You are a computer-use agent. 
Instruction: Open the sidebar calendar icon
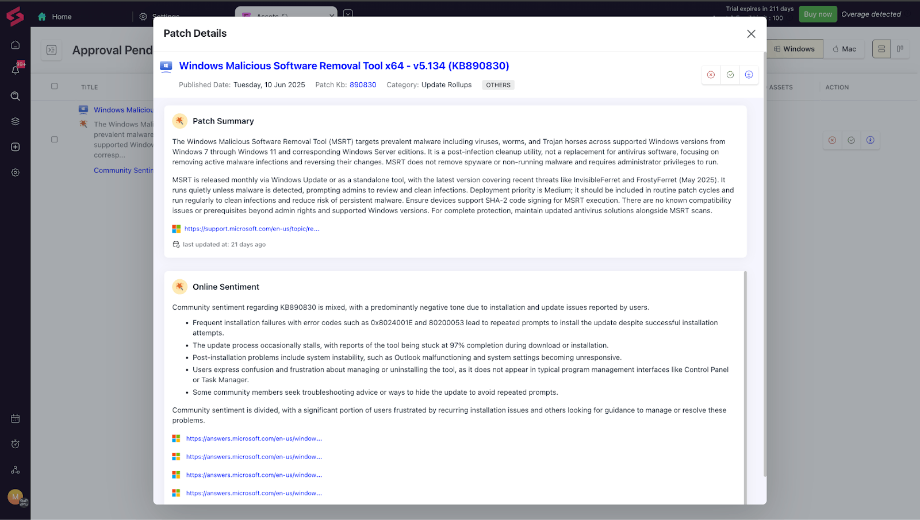pos(16,419)
